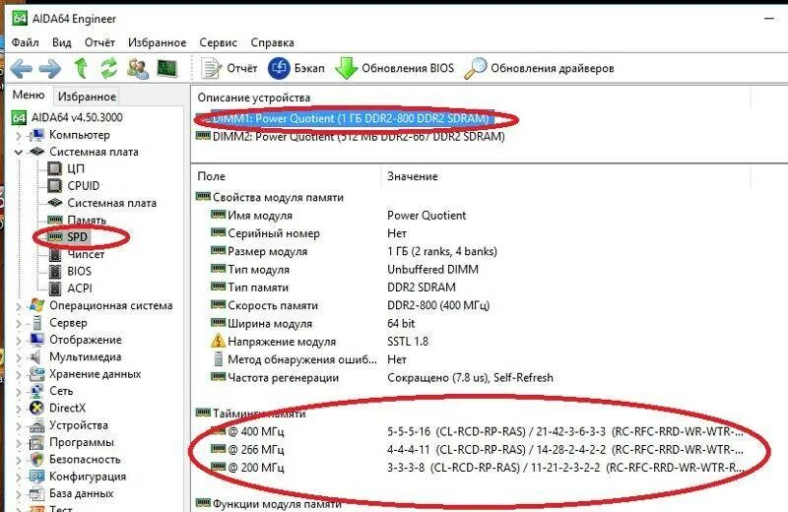Viewport: 788px width, 512px height.
Task: Select DIMM2: Power Quotient 512 МБ DDR2-667
Action: click(x=351, y=137)
